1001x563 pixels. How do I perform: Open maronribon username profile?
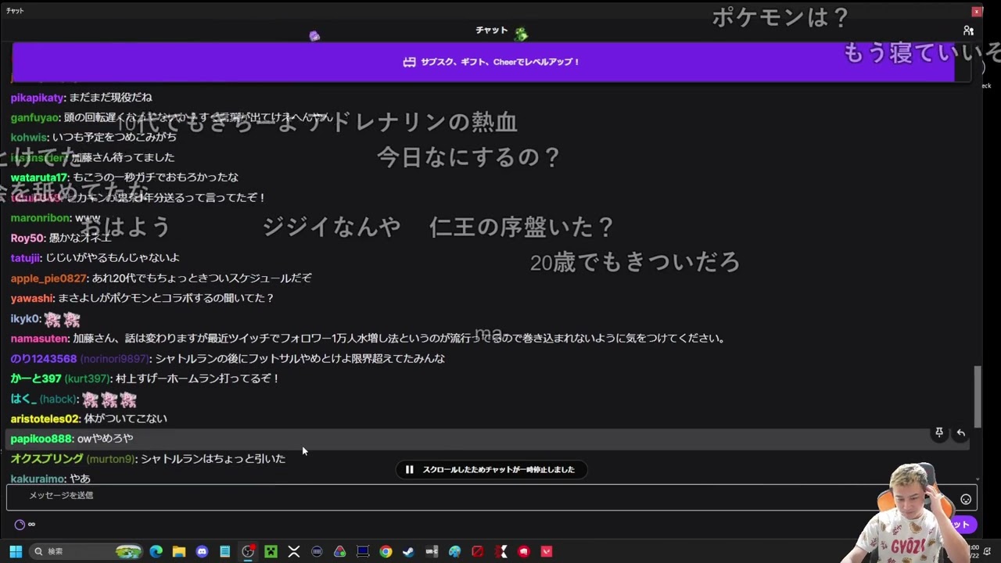tap(40, 218)
